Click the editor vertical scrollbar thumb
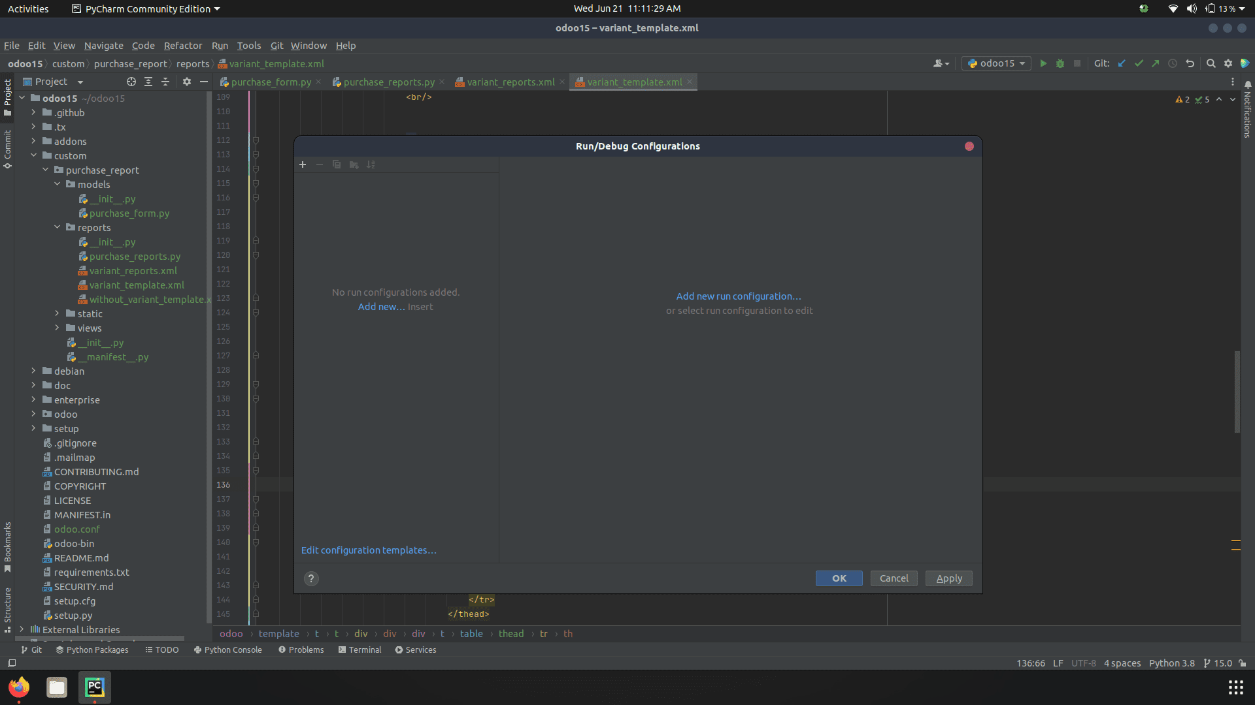This screenshot has height=705, width=1255. pyautogui.click(x=1237, y=392)
